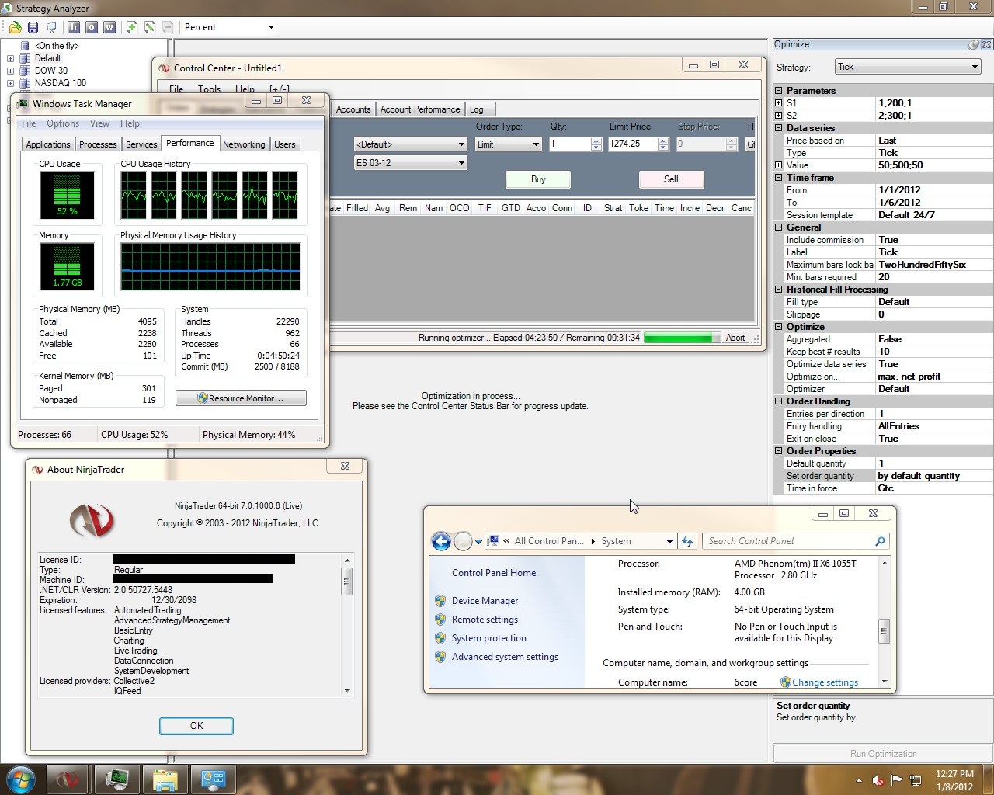Image resolution: width=994 pixels, height=795 pixels.
Task: Open the ES 03-12 instrument dropdown
Action: tap(410, 163)
